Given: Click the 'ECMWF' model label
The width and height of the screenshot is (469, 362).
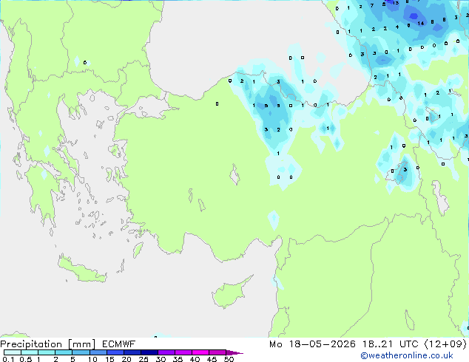Looking at the screenshot, I should [x=119, y=344].
